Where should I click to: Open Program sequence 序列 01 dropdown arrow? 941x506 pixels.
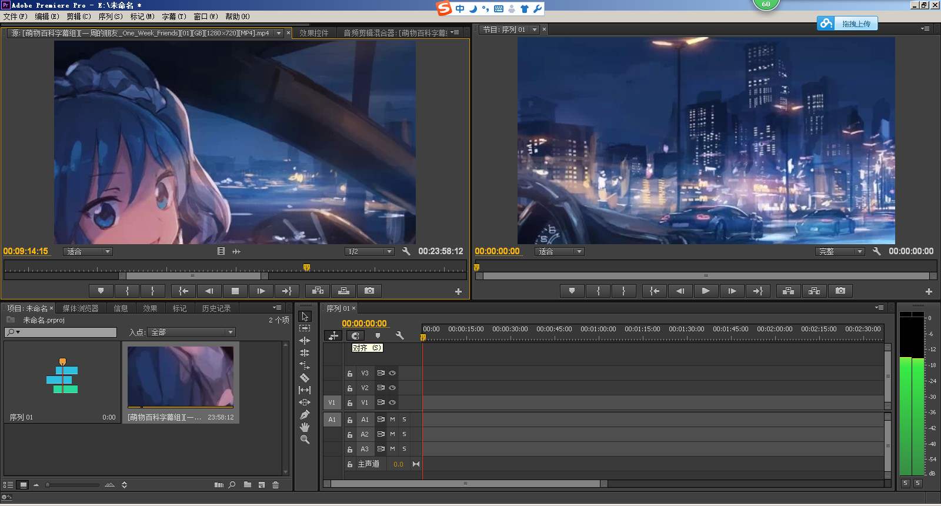[535, 29]
